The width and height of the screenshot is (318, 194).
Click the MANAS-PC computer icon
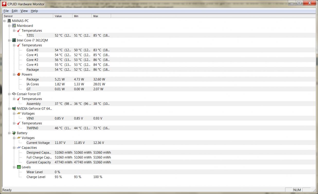tap(9, 21)
